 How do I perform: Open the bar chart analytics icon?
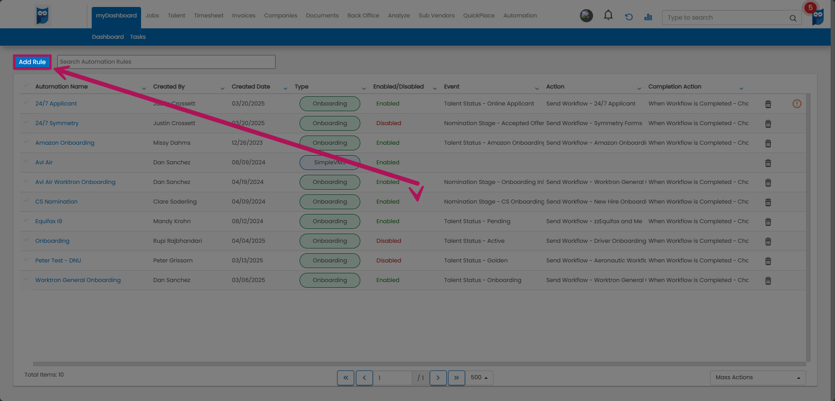pyautogui.click(x=648, y=17)
